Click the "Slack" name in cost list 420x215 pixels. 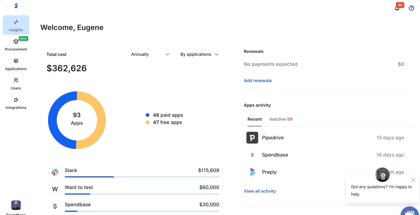[x=71, y=171]
